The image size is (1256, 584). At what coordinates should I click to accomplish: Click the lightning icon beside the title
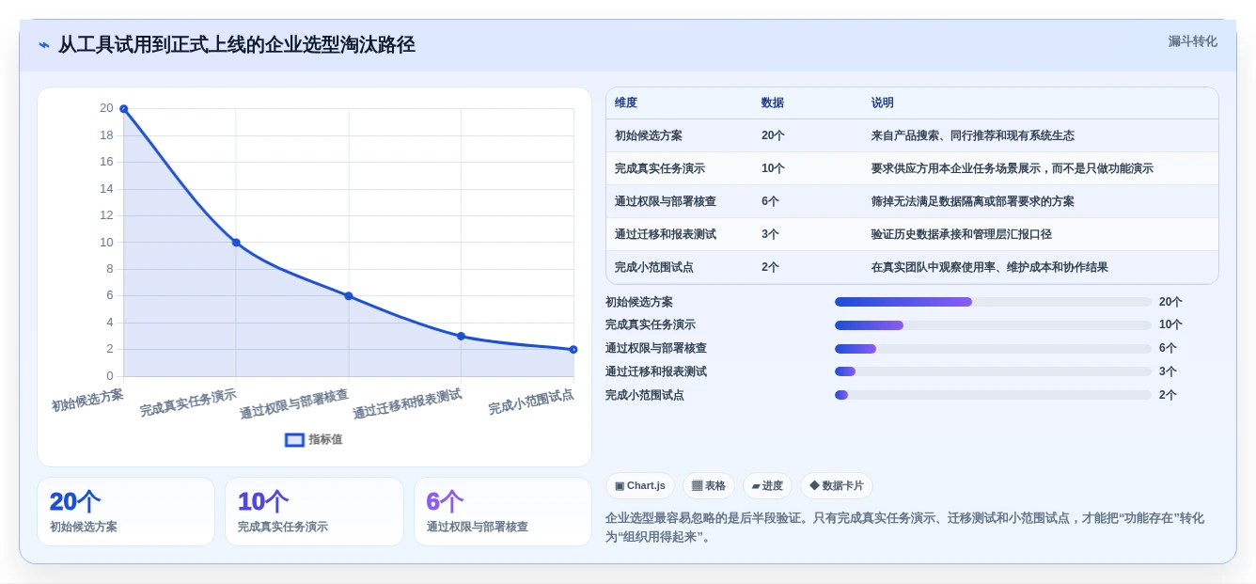coord(44,45)
